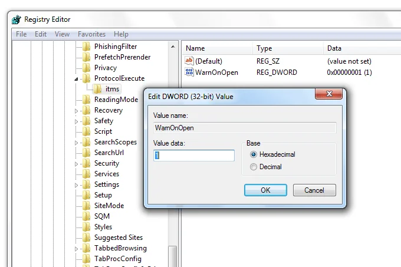Click the Value name field showing WarnOnOpen
401x267 pixels.
click(245, 128)
